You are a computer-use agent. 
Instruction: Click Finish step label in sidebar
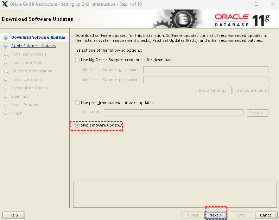(x=17, y=113)
